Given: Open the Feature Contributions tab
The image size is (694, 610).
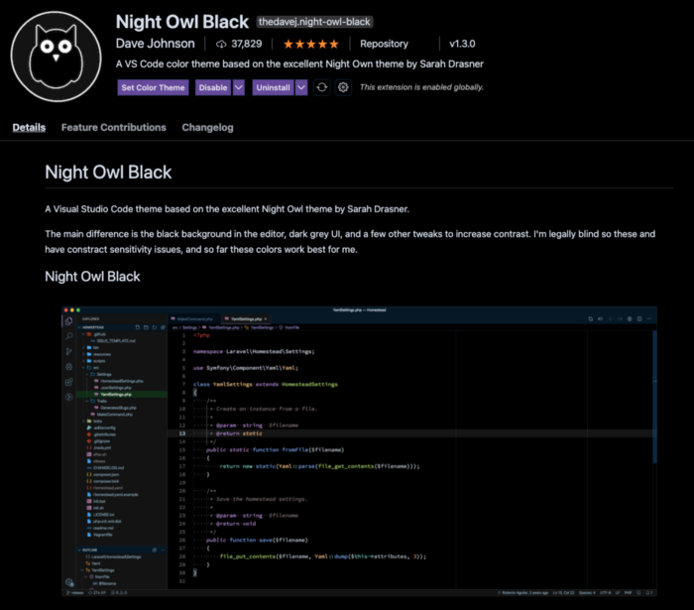Looking at the screenshot, I should coord(114,128).
